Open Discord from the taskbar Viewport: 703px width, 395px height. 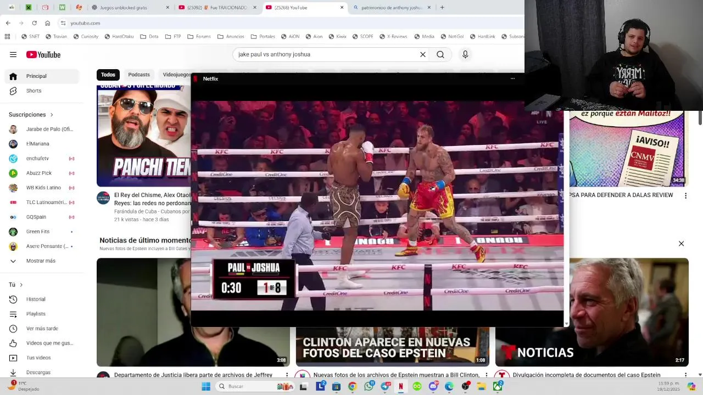coord(433,386)
